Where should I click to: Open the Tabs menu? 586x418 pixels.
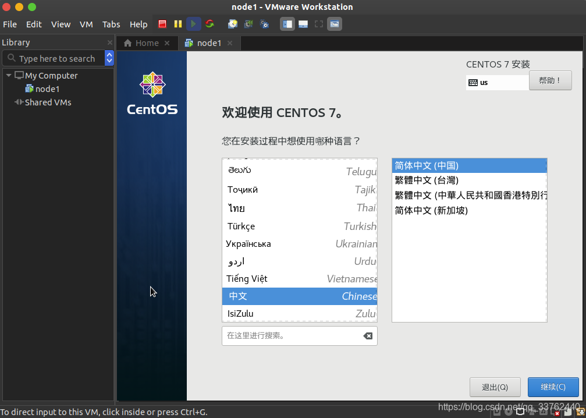tap(111, 24)
